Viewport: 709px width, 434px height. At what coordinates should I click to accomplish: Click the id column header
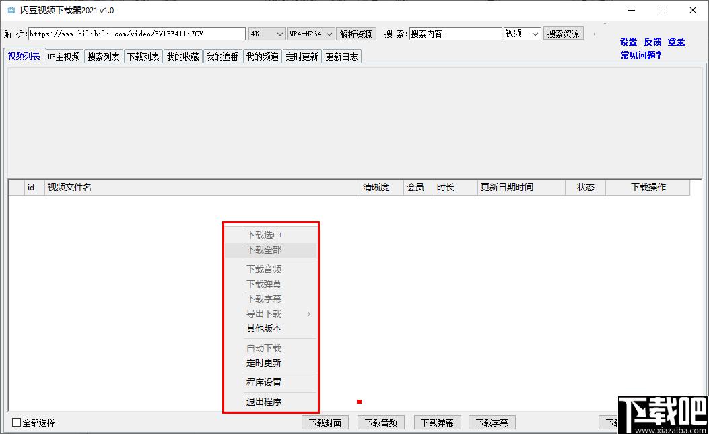click(34, 188)
